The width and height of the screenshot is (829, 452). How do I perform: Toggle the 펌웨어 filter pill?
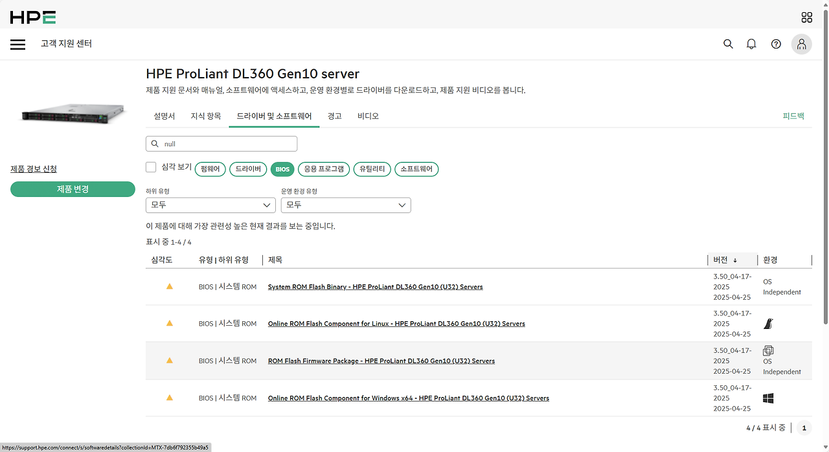210,168
